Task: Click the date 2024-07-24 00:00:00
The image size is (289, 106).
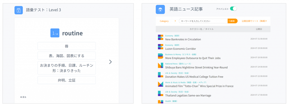Action: [259, 67]
